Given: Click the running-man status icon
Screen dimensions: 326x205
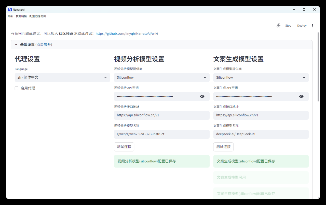Looking at the screenshot, I should click(278, 26).
